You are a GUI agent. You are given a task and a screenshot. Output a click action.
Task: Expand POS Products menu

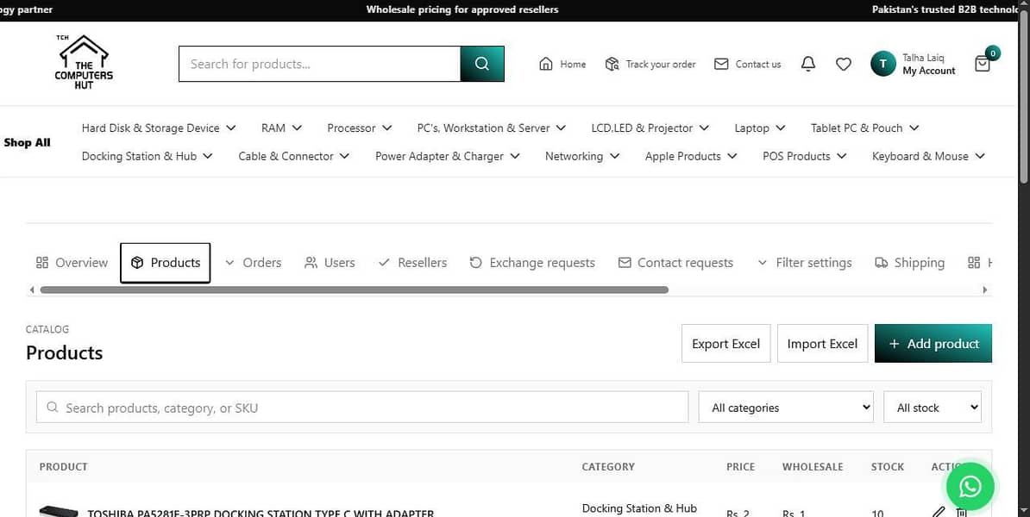click(x=805, y=156)
